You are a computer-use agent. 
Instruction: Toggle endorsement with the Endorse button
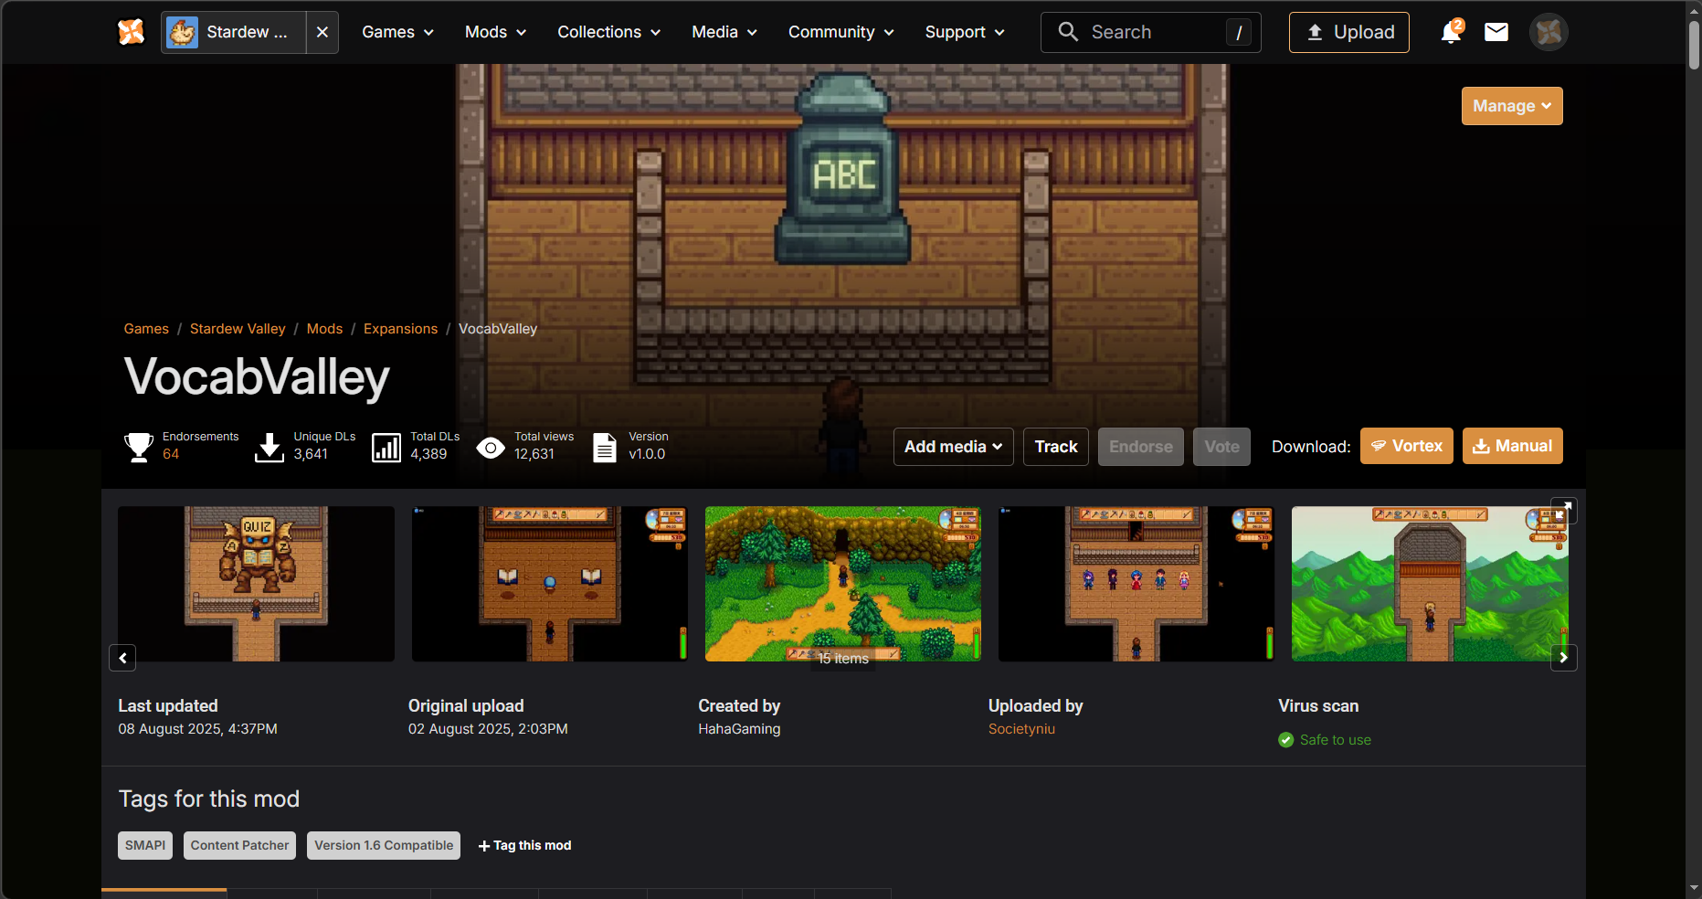click(1140, 447)
